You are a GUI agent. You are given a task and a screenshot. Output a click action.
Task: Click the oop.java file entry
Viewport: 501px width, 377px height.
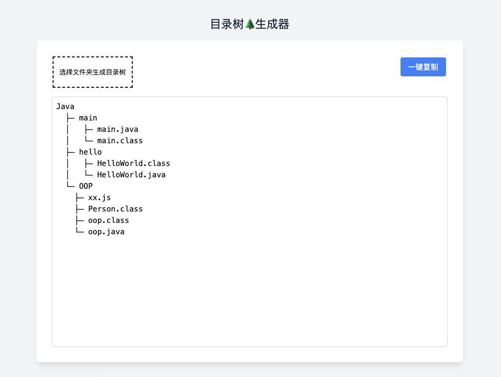coord(106,231)
